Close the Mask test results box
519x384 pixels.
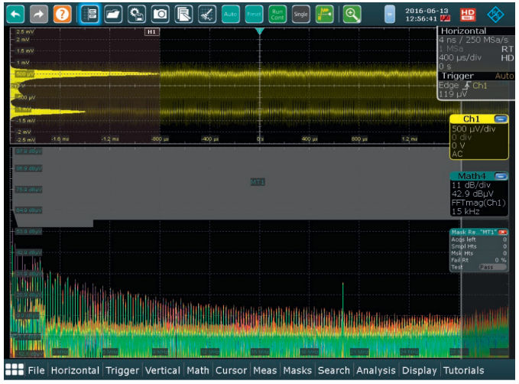[503, 231]
